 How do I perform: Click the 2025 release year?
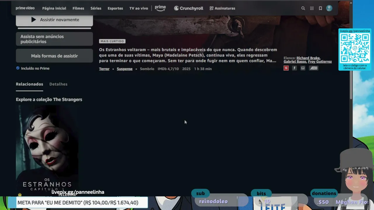pyautogui.click(x=186, y=69)
